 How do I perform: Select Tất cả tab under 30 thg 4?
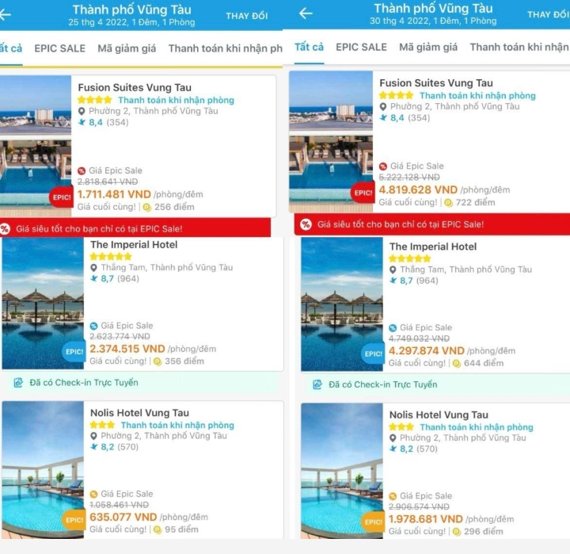coord(309,48)
